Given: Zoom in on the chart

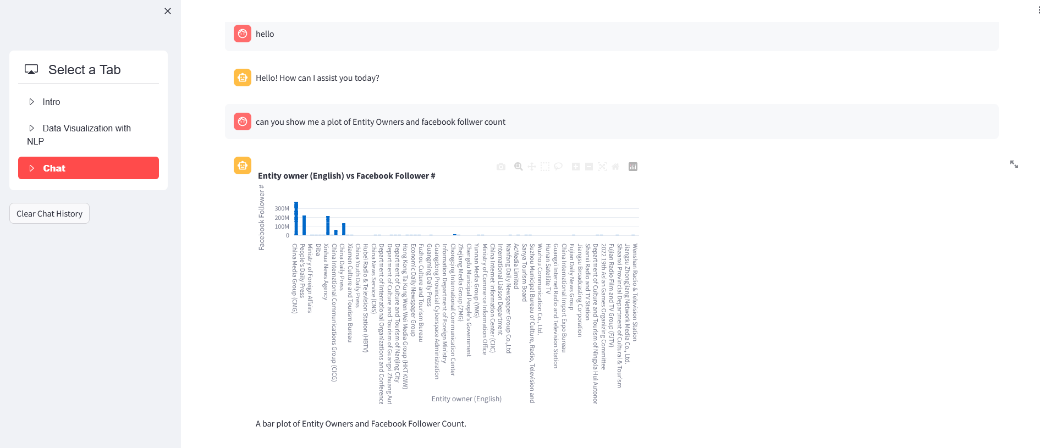Looking at the screenshot, I should [x=576, y=167].
